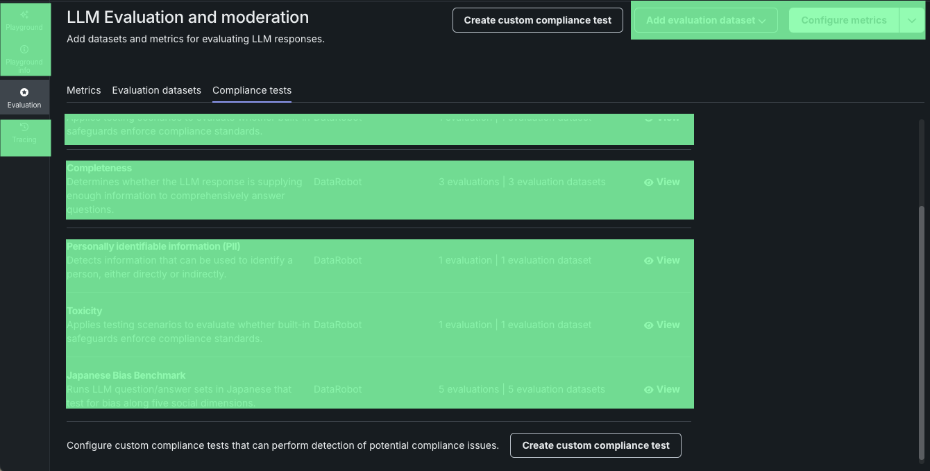Open the Playground sidebar icon
The height and width of the screenshot is (471, 930).
pos(24,19)
